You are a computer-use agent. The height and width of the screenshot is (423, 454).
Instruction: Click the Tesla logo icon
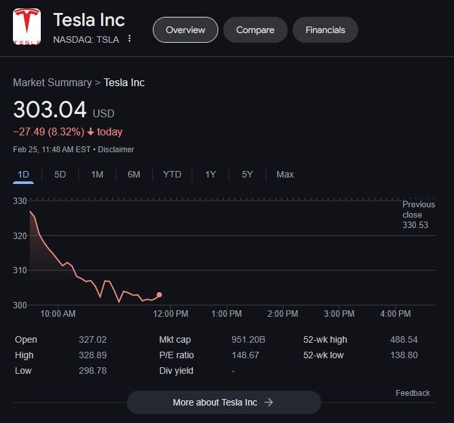pos(27,27)
